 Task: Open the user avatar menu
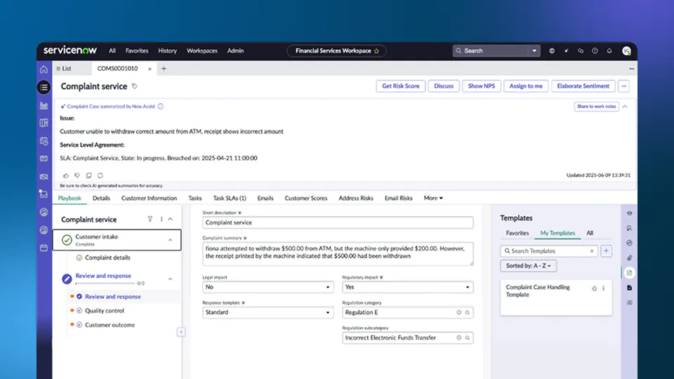pos(626,51)
